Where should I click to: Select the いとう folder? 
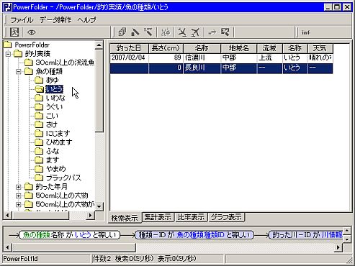pyautogui.click(x=54, y=89)
